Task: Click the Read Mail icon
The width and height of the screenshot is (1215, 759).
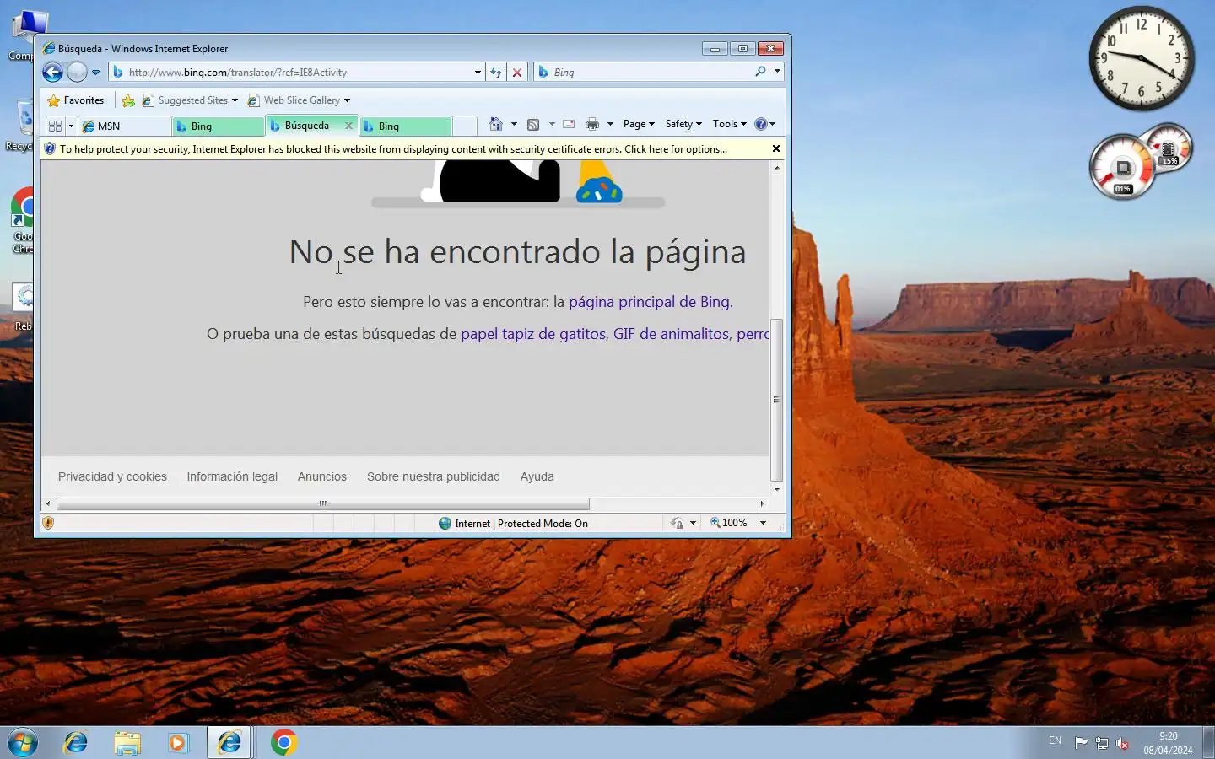Action: click(569, 124)
